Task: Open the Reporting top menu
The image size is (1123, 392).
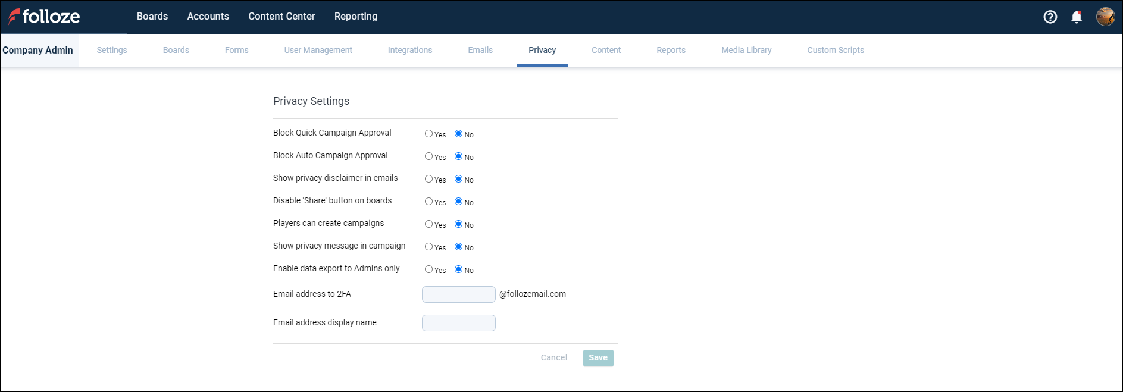Action: [355, 17]
